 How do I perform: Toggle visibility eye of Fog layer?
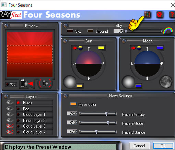[x=10, y=108]
